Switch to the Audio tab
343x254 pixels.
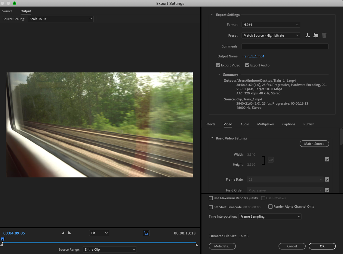click(245, 124)
